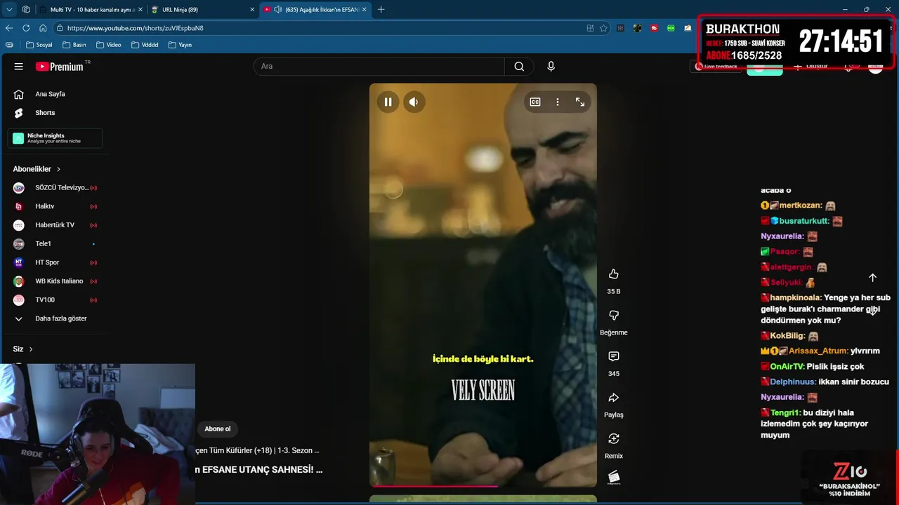
Task: Expand the Abonelikler section chevron
Action: (58, 169)
